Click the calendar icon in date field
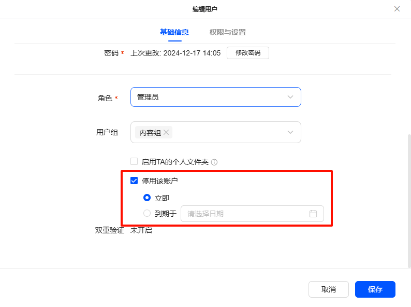This screenshot has width=411, height=307. [313, 214]
